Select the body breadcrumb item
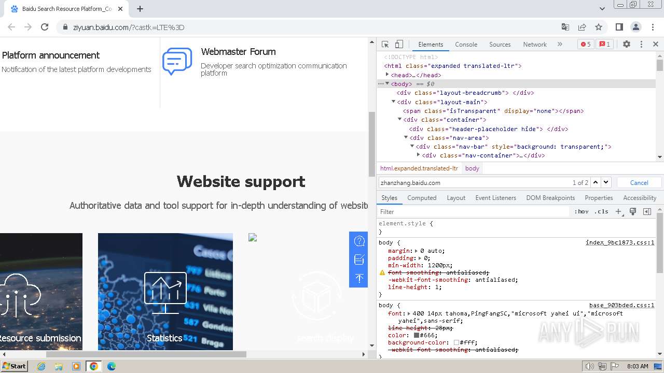The width and height of the screenshot is (664, 373). coord(472,168)
